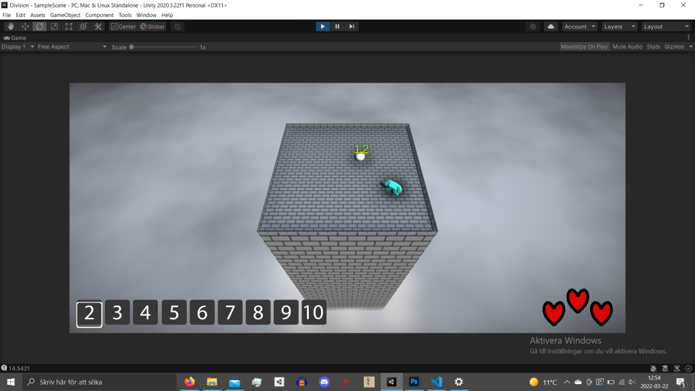695x391 pixels.
Task: Toggle pivot mode Center button
Action: (x=124, y=26)
